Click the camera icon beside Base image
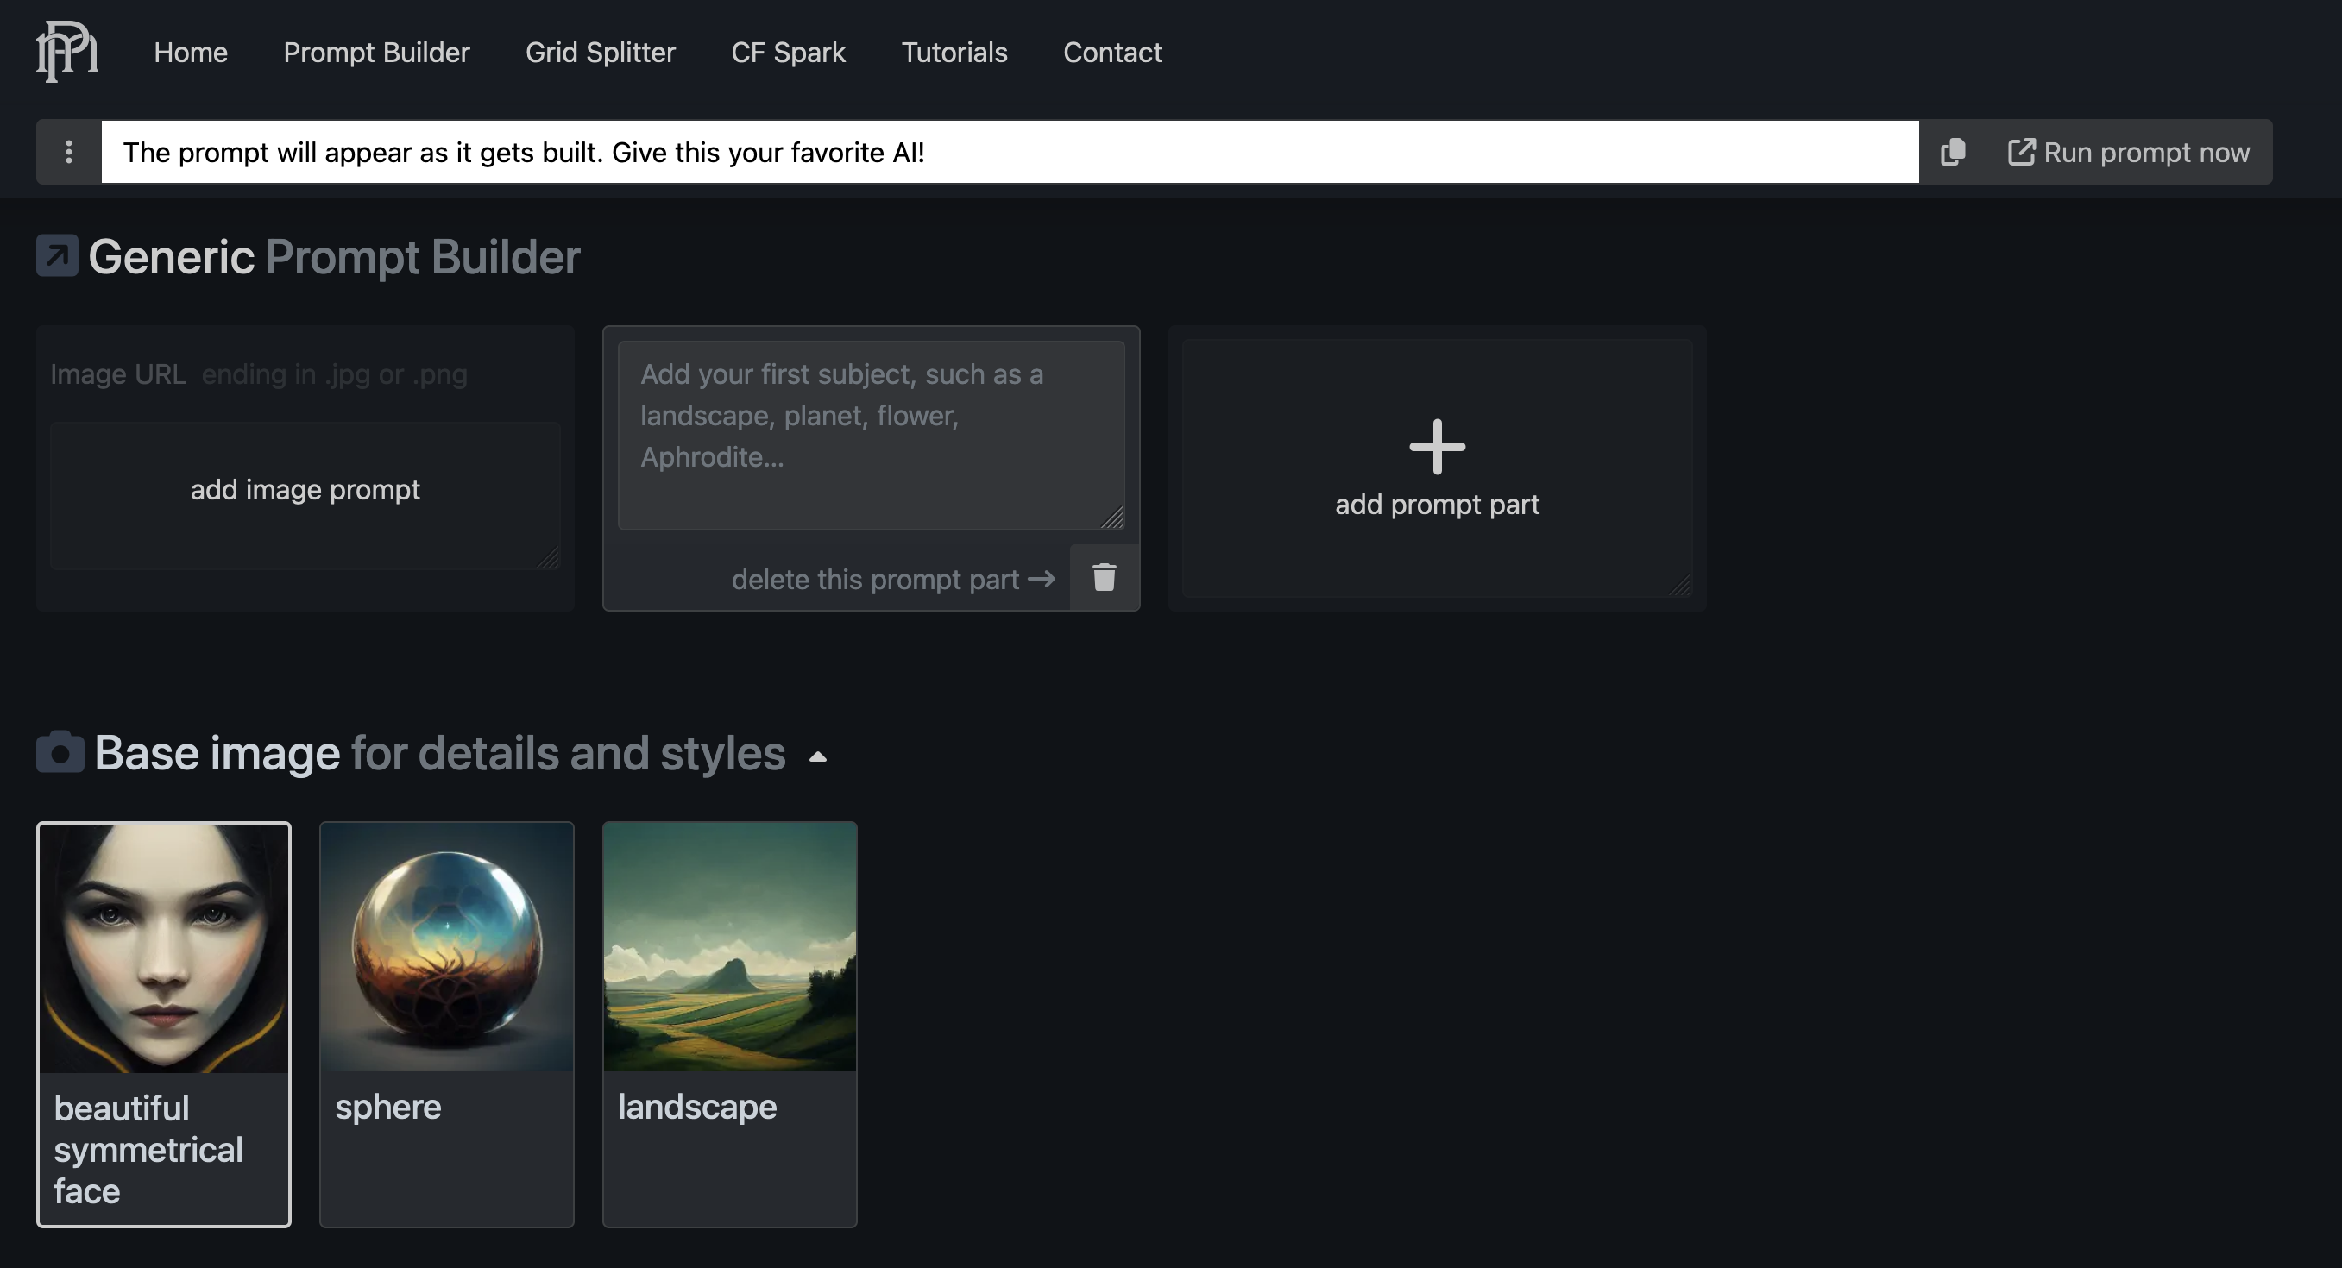 60,751
